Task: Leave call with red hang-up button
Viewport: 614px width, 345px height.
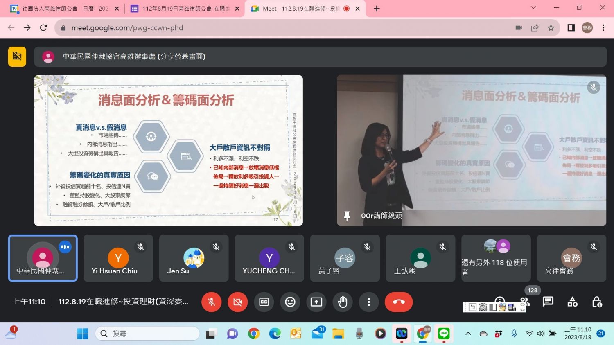Action: 399,302
